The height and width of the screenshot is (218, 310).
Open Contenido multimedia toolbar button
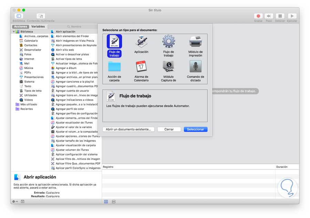41,16
